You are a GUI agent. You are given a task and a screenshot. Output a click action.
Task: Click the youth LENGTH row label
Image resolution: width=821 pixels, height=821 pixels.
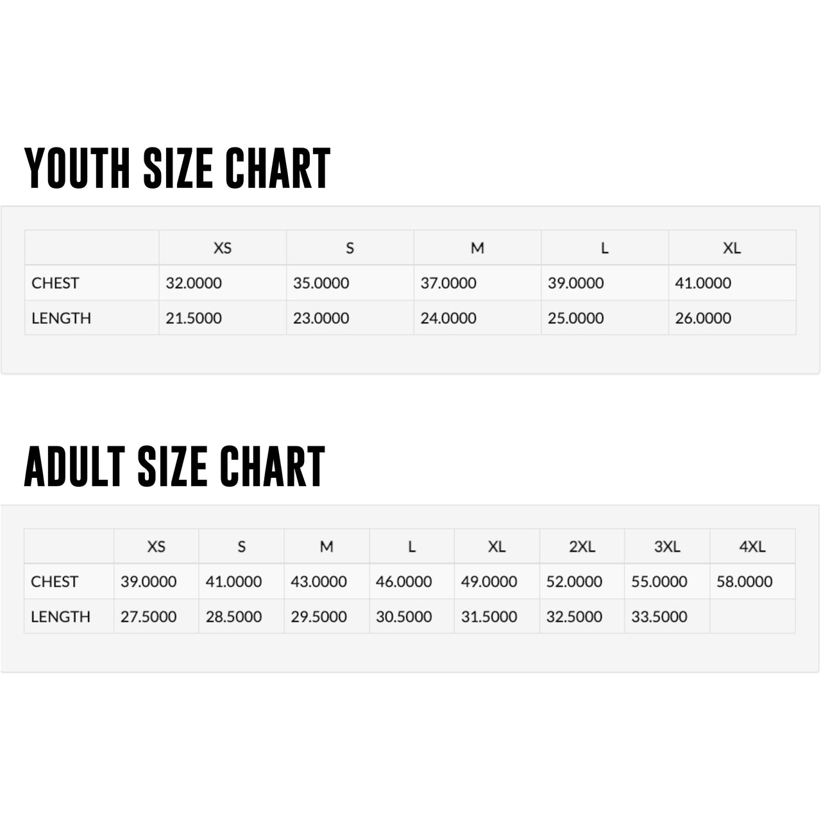click(x=61, y=318)
